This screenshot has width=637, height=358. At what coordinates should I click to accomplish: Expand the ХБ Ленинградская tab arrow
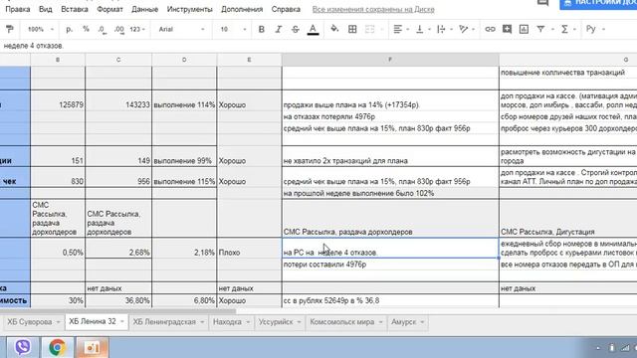[202, 322]
